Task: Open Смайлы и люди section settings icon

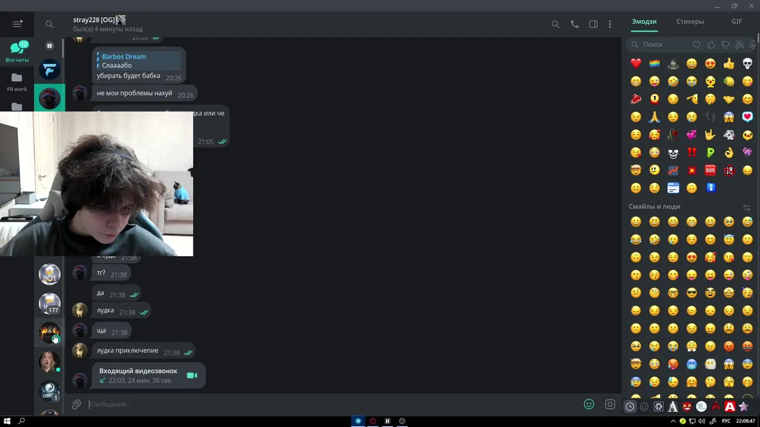Action: point(747,207)
